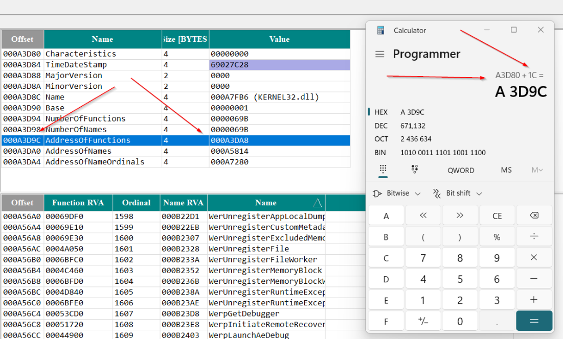Click the divide operator key
The width and height of the screenshot is (563, 339).
click(534, 236)
